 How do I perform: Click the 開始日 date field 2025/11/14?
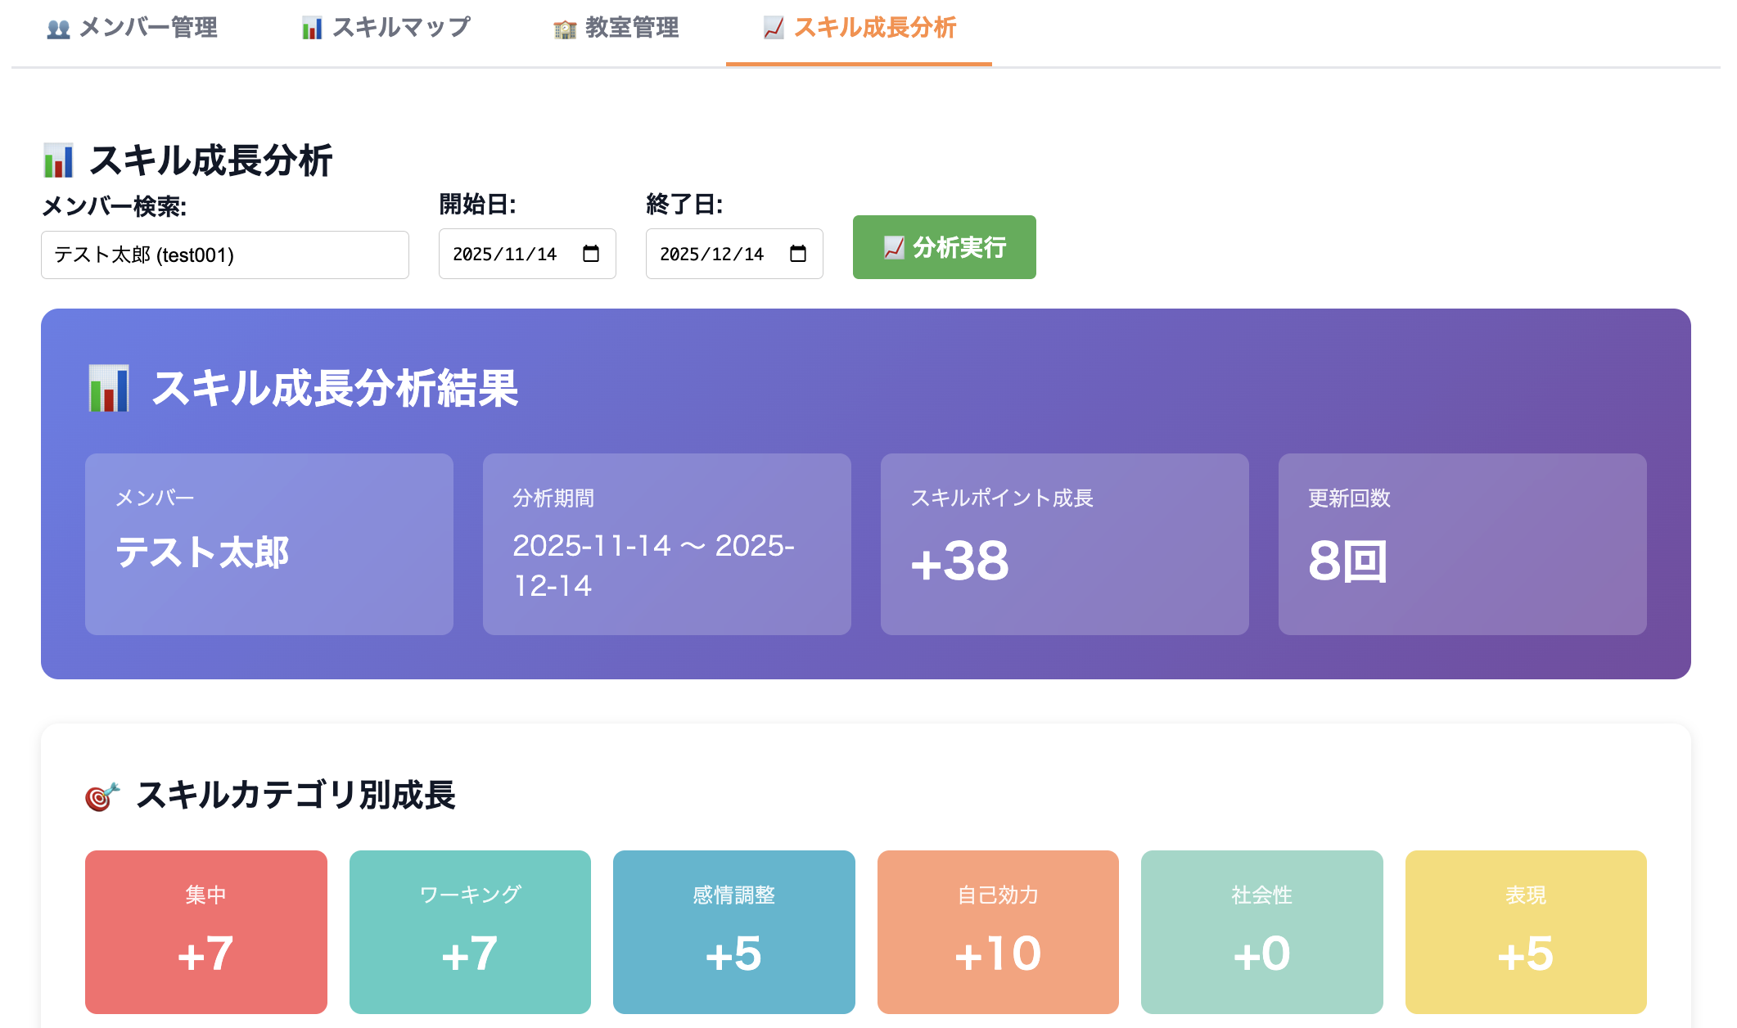point(527,254)
